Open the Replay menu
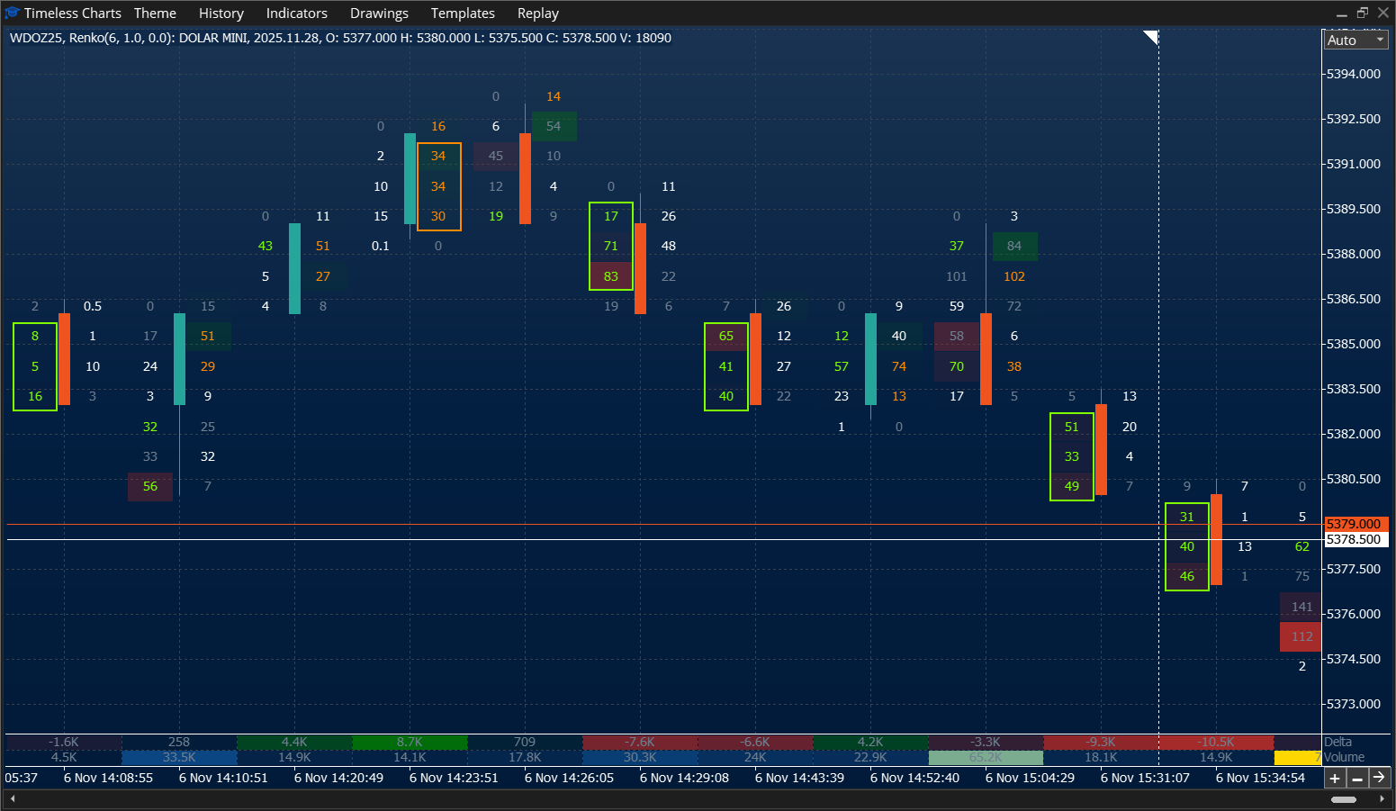 [x=537, y=13]
